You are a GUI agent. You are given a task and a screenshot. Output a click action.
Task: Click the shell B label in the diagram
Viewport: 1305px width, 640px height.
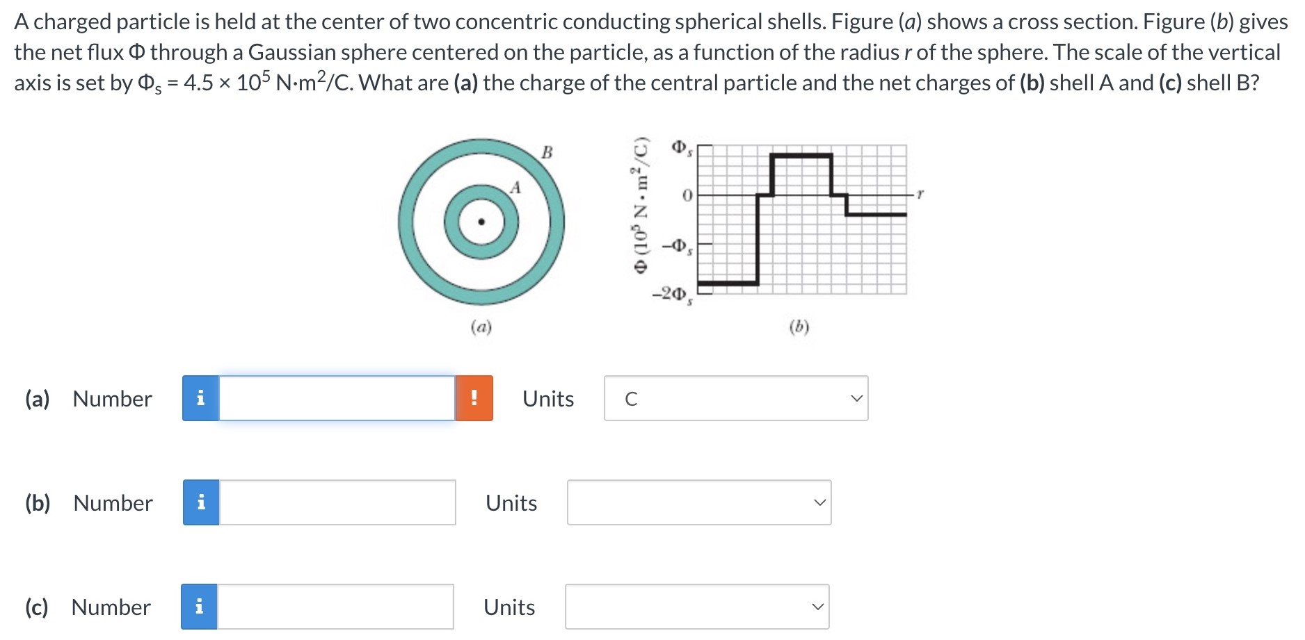547,152
